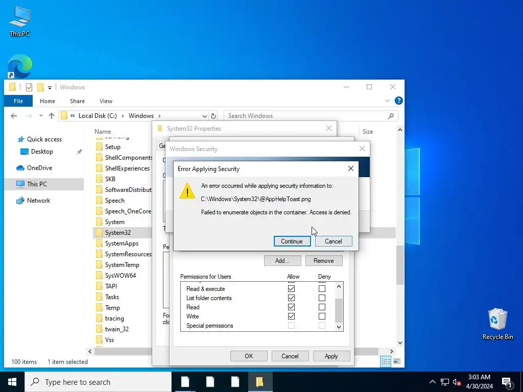Open the notification center icon
523x392 pixels.
[507, 382]
